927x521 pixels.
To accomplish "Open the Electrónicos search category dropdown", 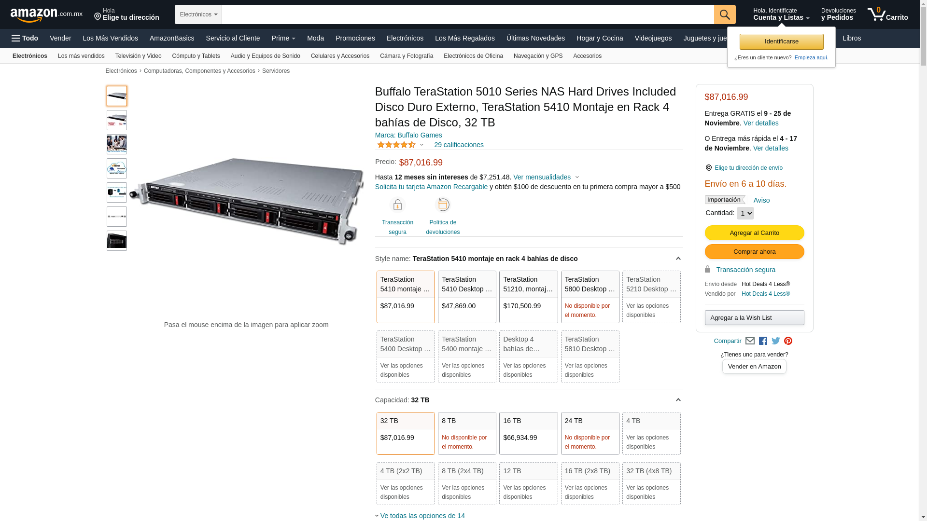I will pyautogui.click(x=198, y=14).
